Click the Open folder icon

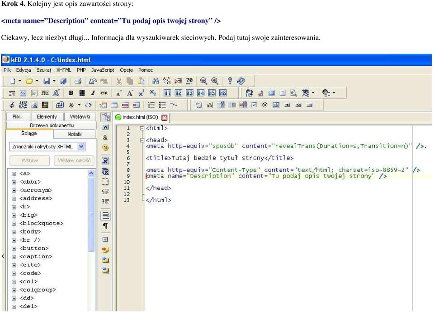coord(29,81)
